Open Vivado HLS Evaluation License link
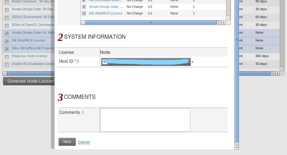287x155 pixels. pos(33,64)
